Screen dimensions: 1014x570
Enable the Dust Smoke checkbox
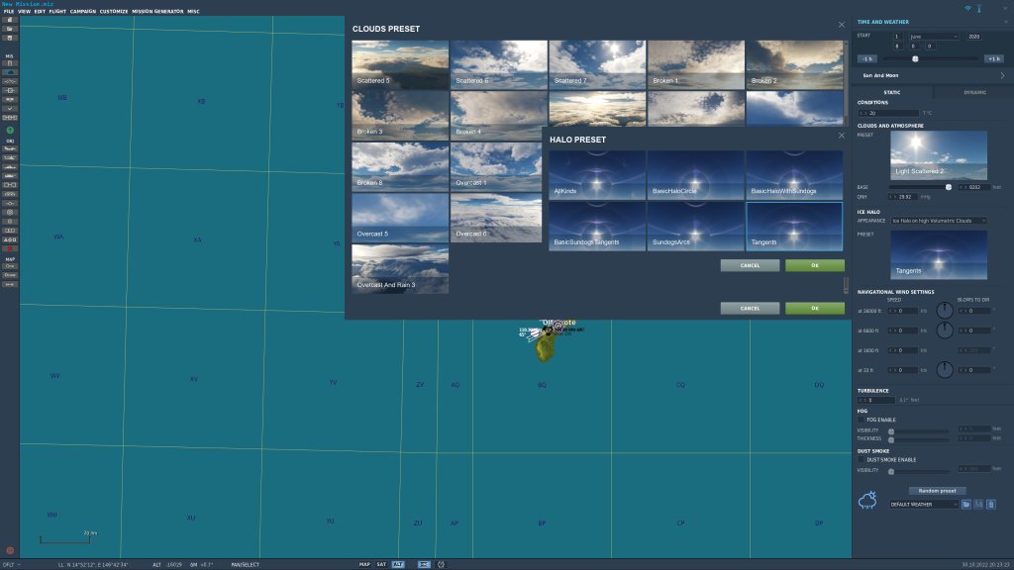tap(862, 459)
